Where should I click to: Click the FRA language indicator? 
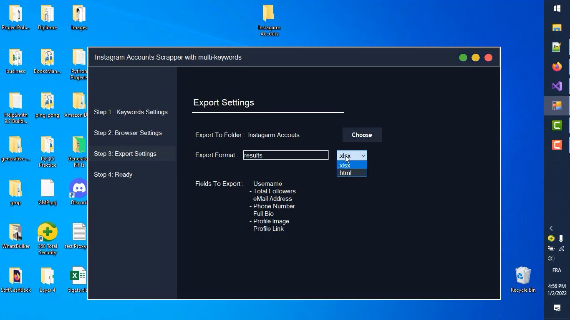(x=557, y=270)
